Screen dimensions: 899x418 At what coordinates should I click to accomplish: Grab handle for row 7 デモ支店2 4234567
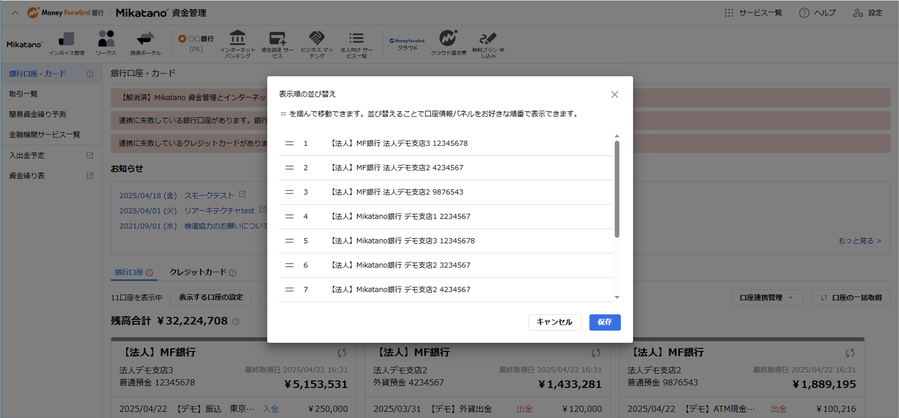tap(289, 290)
